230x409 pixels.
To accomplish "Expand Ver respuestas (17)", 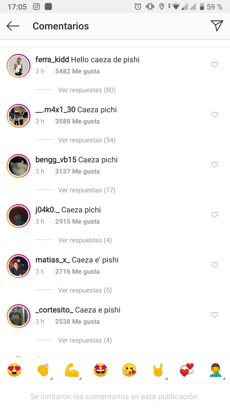I will (x=87, y=190).
